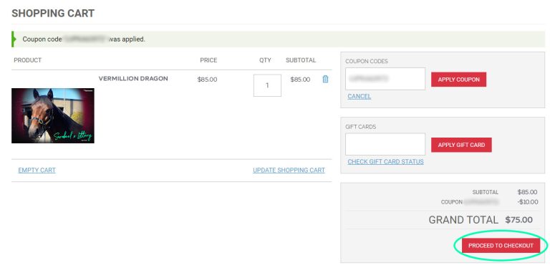Click into the coupon code input field

point(385,79)
